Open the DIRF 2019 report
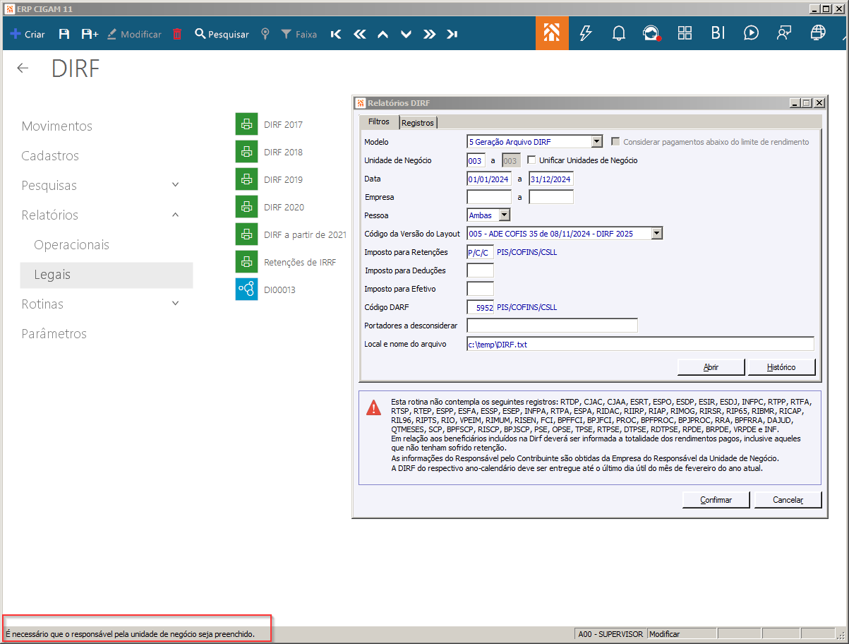Viewport: 849px width, 644px height. [270, 179]
